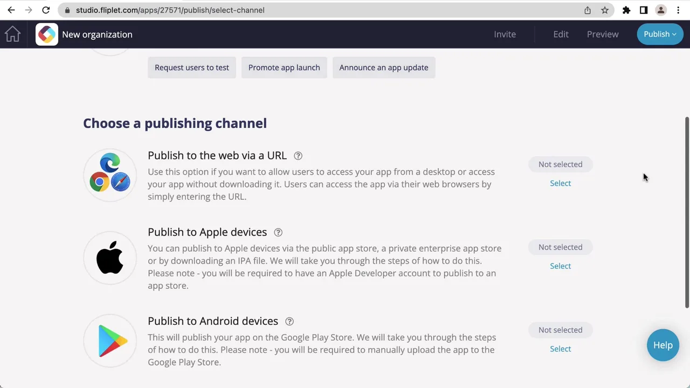Open help for Publish to Apple devices
Viewport: 690px width, 388px height.
tap(278, 232)
